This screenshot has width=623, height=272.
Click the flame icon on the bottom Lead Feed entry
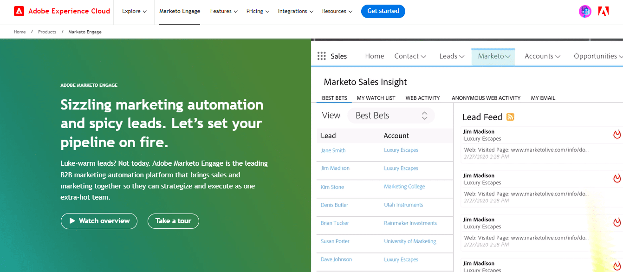617,266
